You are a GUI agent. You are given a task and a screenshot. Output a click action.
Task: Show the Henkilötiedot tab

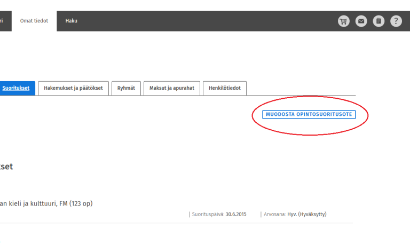[224, 88]
